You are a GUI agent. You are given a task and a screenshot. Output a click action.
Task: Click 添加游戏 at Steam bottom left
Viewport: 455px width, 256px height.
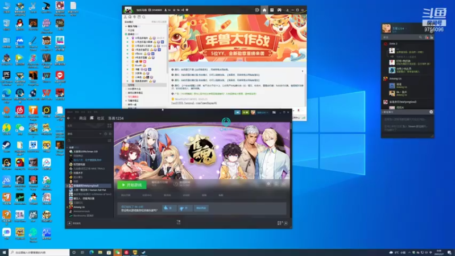(x=75, y=223)
